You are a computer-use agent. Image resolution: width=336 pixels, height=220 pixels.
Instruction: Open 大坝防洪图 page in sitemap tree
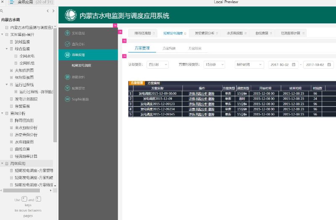point(24,70)
